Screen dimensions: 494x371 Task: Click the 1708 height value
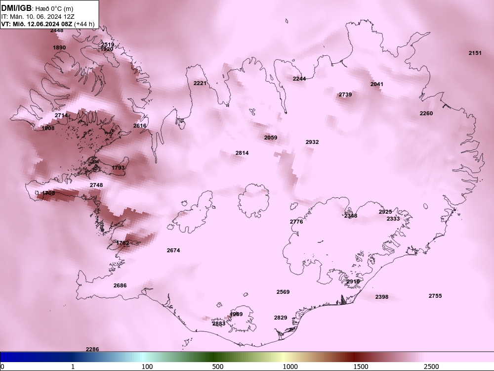point(48,193)
